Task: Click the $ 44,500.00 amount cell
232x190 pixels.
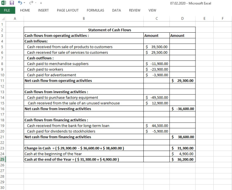Action: point(157,125)
